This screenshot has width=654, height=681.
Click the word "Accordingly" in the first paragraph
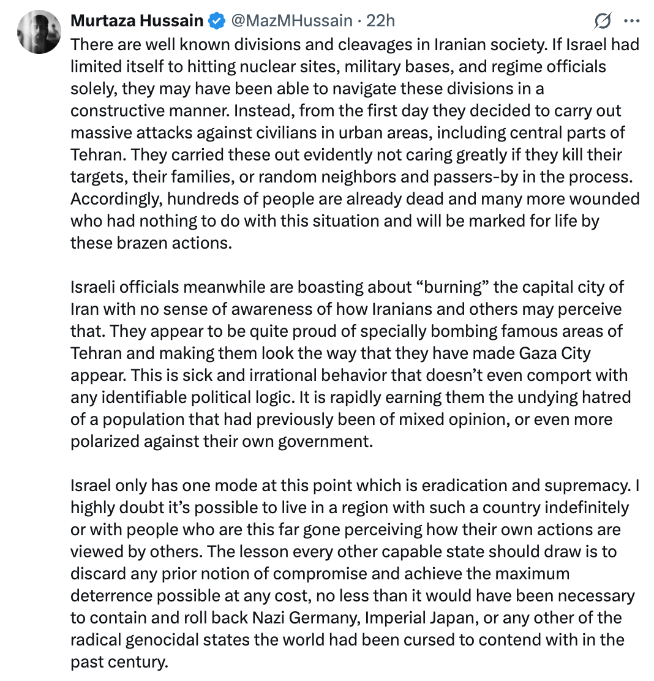[x=116, y=199]
